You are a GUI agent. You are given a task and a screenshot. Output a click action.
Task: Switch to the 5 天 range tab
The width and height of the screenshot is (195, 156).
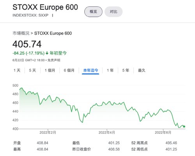[32, 70]
